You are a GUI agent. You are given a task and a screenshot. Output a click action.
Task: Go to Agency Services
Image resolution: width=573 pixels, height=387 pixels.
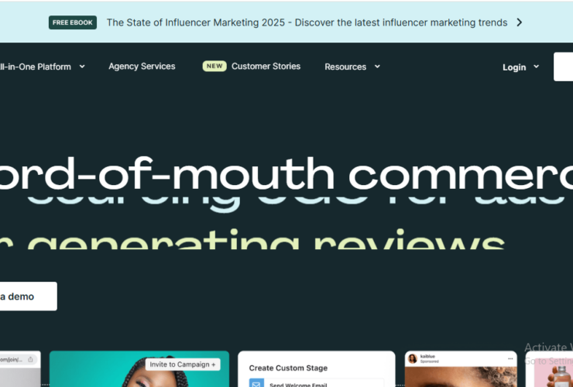coord(142,67)
